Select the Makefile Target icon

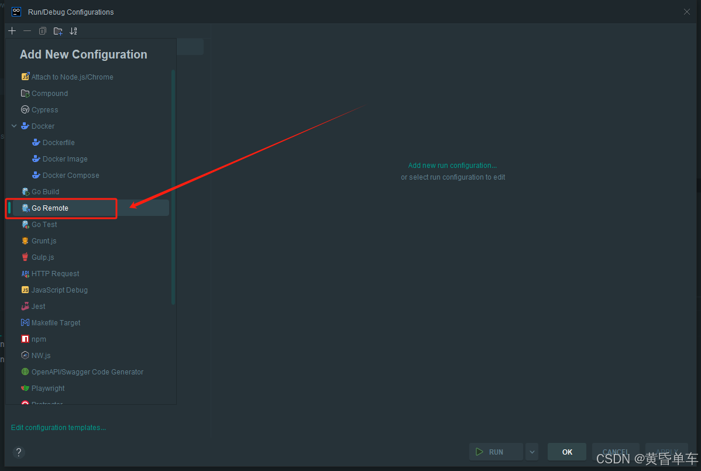(25, 322)
